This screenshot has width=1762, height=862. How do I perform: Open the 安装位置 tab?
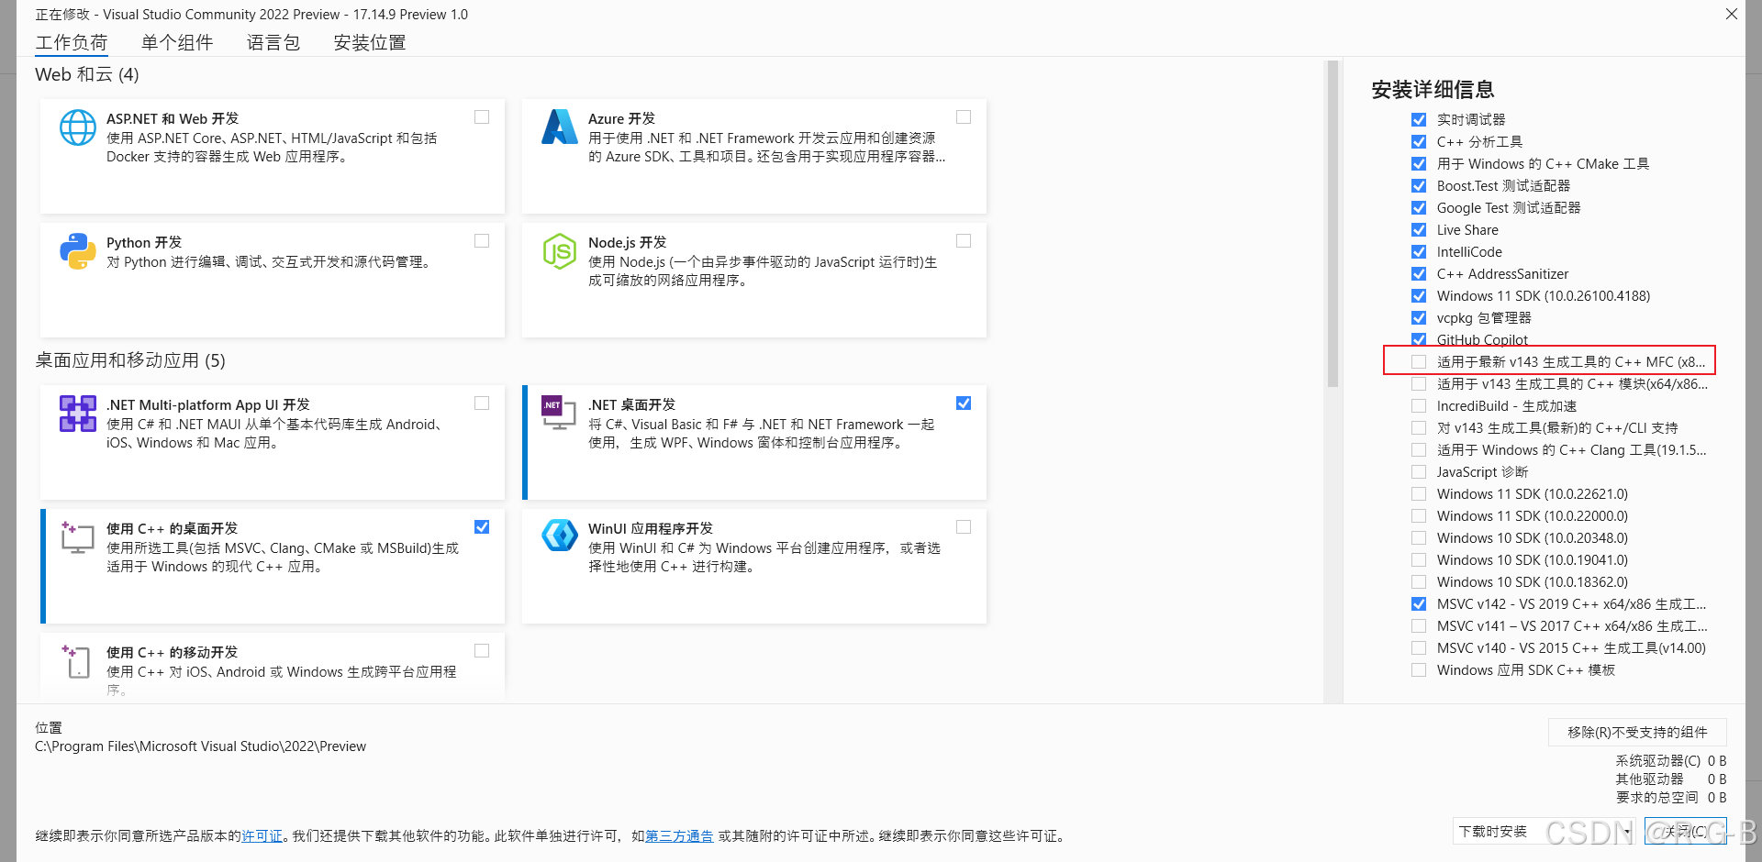(x=369, y=42)
